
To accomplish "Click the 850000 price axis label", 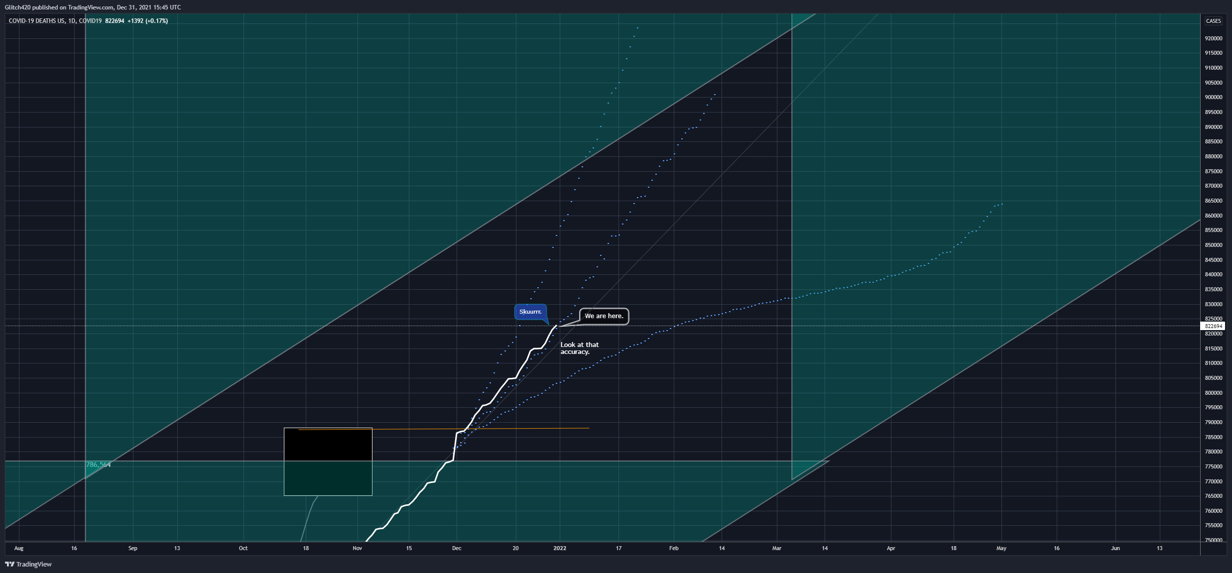I will (x=1213, y=245).
